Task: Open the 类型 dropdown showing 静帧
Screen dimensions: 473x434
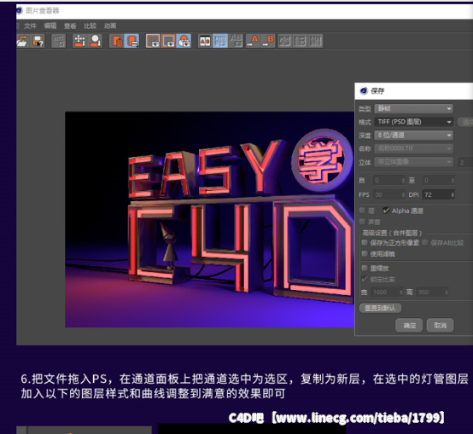Action: 413,108
